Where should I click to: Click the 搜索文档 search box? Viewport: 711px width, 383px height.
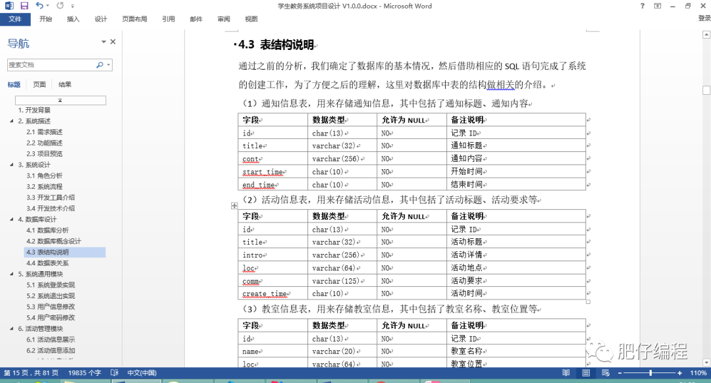click(x=51, y=64)
